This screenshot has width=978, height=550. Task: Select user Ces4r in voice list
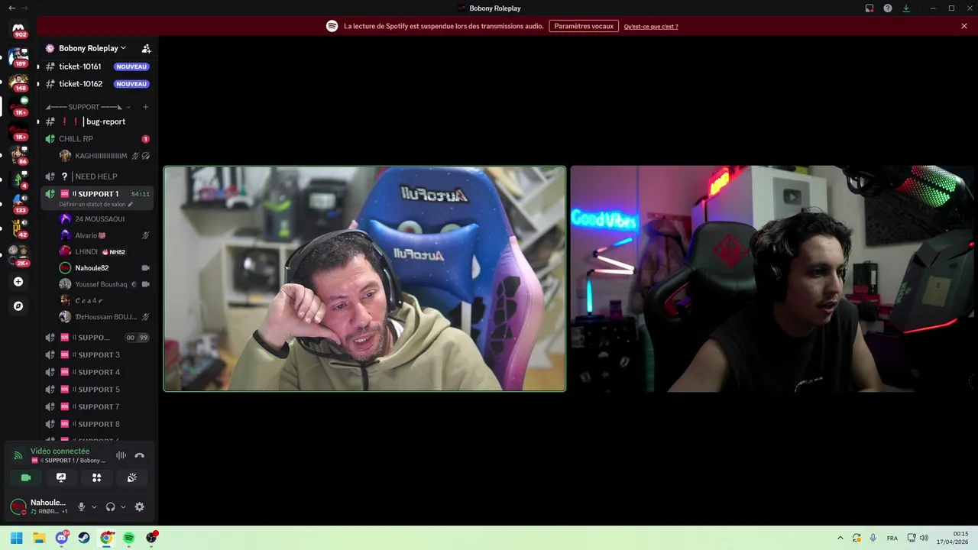(x=103, y=301)
